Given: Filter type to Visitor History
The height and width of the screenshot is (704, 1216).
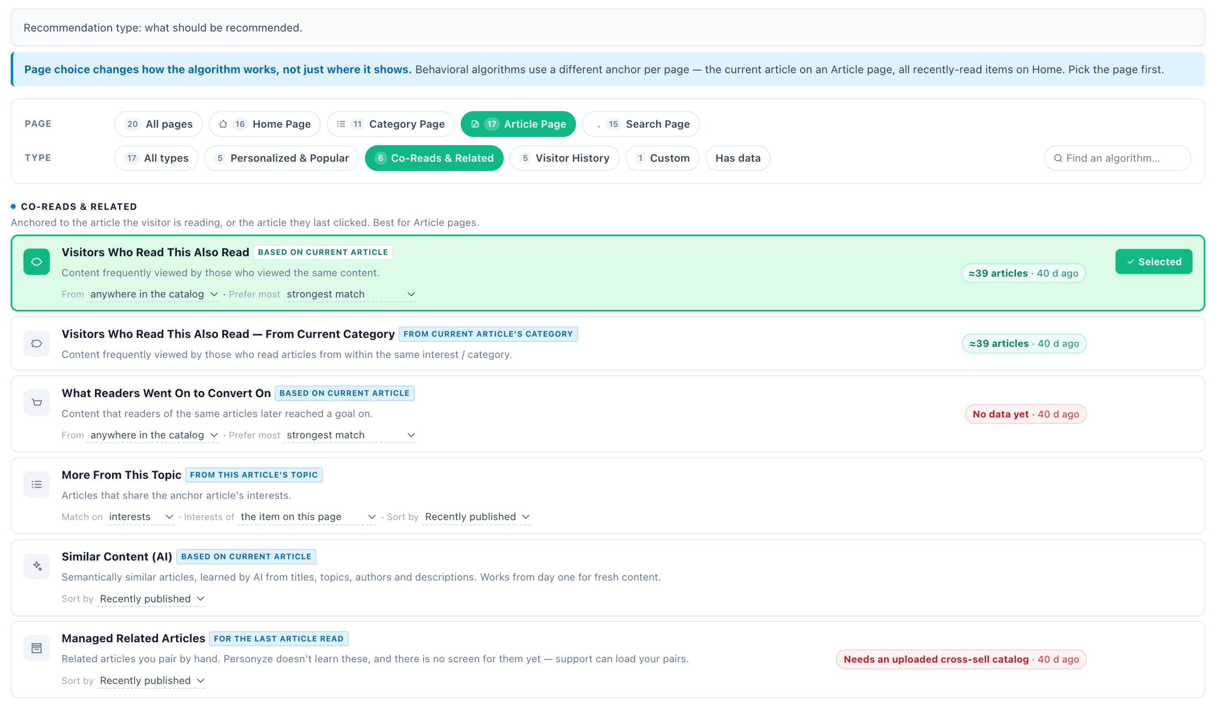Looking at the screenshot, I should [x=564, y=158].
